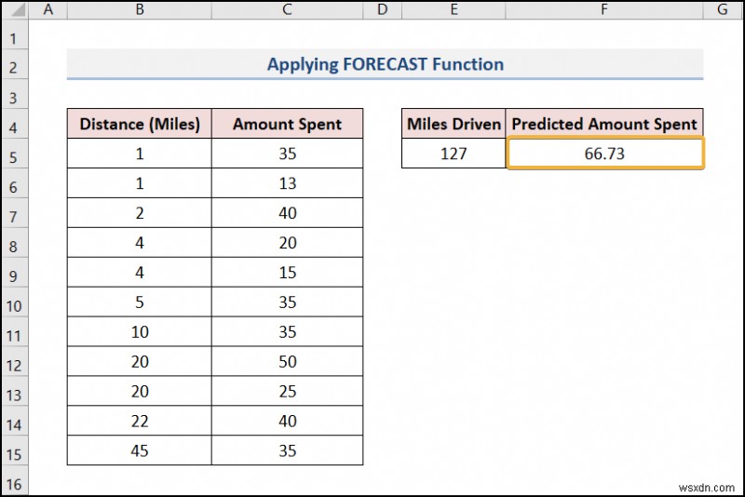Select amount cell 13
Screen dimensions: 745x497
click(x=288, y=182)
